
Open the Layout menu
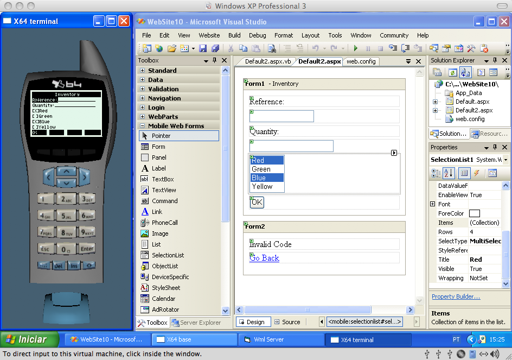[x=311, y=35]
